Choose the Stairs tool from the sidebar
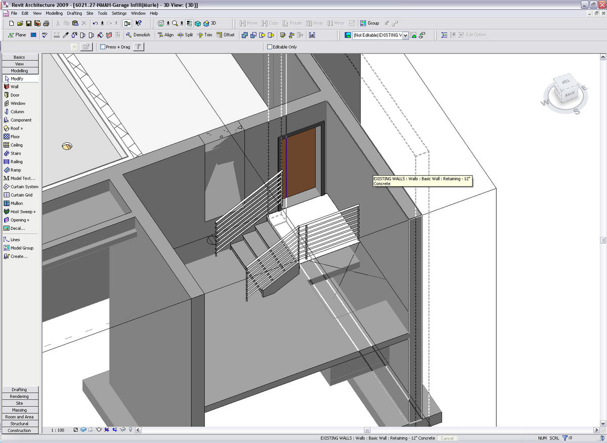The height and width of the screenshot is (443, 607). [15, 153]
